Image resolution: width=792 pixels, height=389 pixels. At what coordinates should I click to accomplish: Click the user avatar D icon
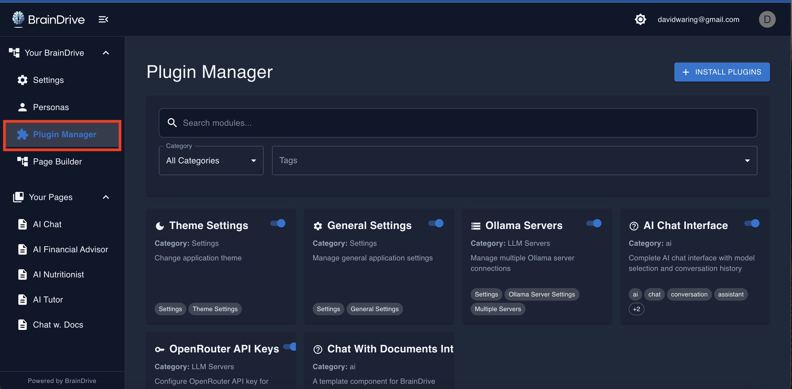(x=767, y=19)
